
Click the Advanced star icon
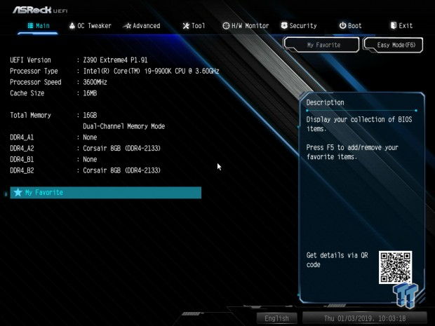[127, 26]
